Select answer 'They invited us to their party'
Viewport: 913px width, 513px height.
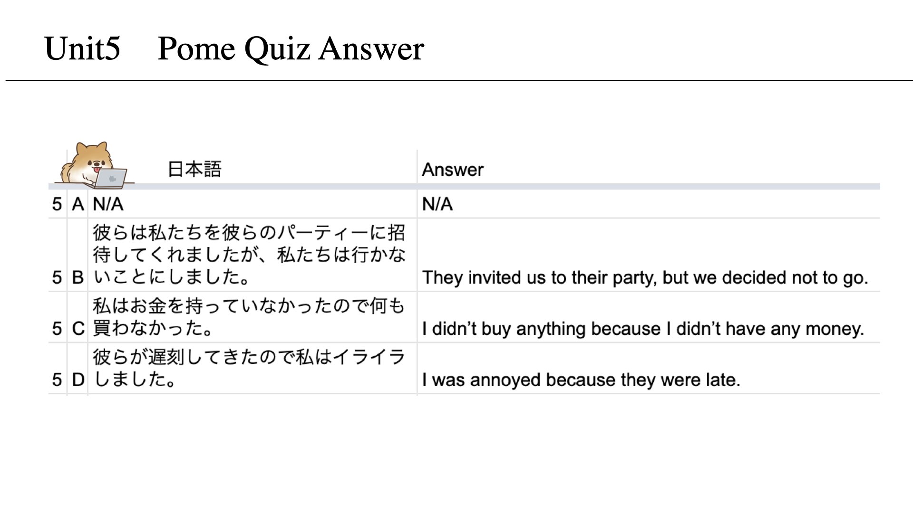pos(645,277)
